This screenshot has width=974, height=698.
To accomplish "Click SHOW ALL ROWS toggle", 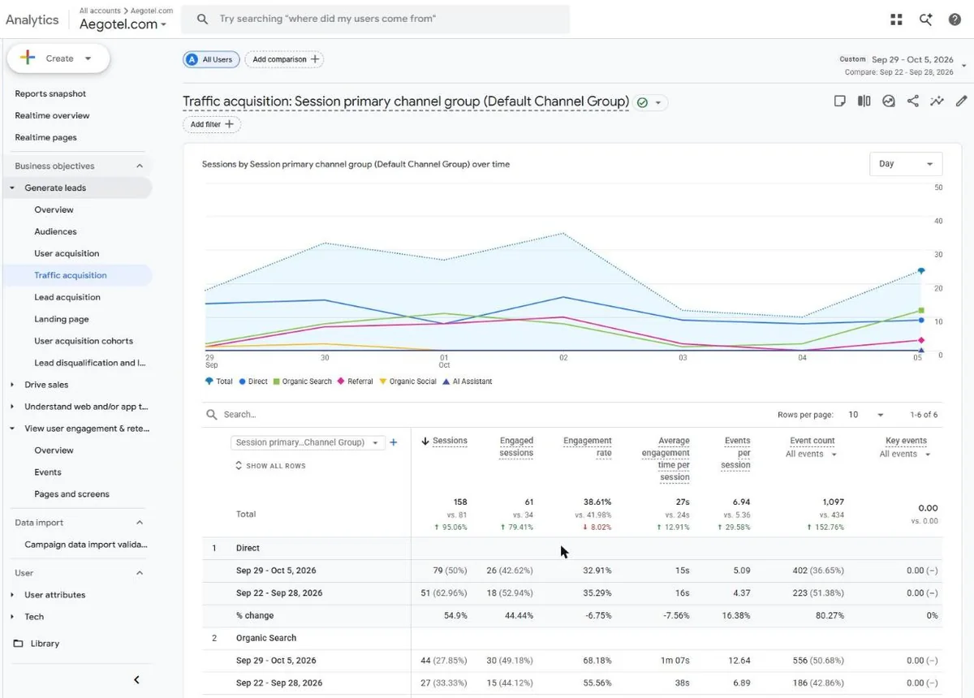I will [x=270, y=466].
